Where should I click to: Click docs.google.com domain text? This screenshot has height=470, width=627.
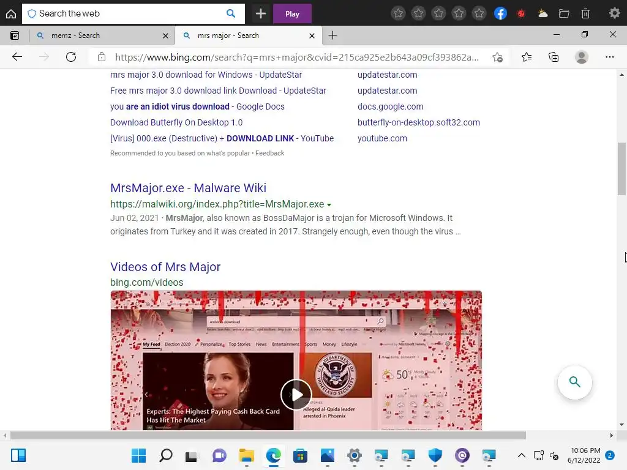click(x=390, y=106)
